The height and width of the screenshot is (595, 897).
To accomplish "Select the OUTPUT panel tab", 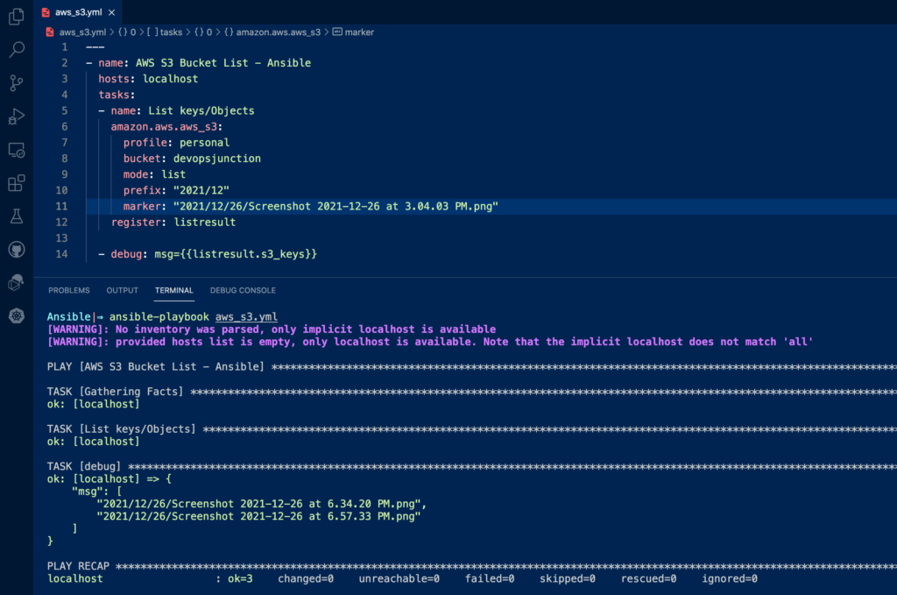I will [x=122, y=290].
